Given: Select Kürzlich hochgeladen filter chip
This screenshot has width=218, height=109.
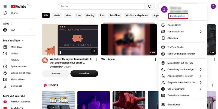Looking at the screenshot, I should click(x=137, y=16).
